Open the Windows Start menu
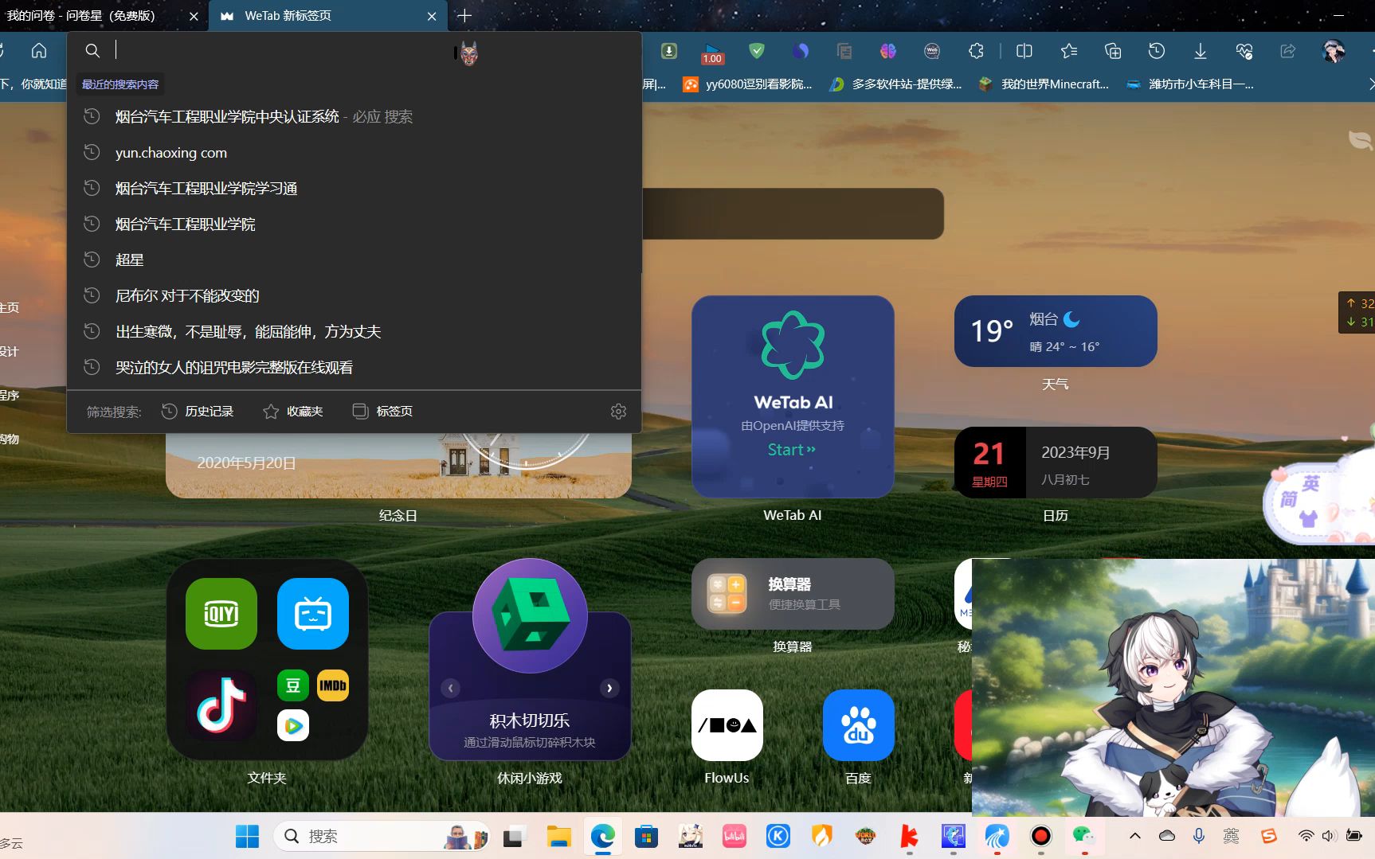This screenshot has width=1375, height=859. click(x=247, y=836)
